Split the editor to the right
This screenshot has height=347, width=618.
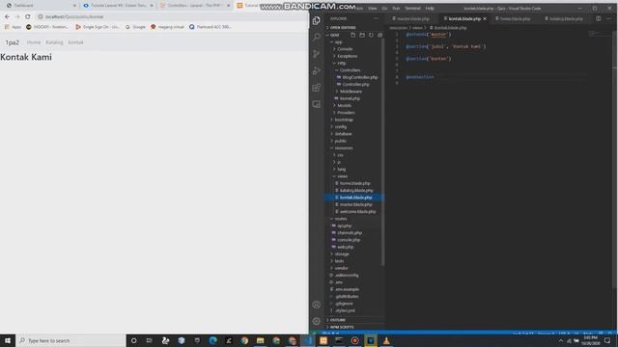(x=599, y=18)
